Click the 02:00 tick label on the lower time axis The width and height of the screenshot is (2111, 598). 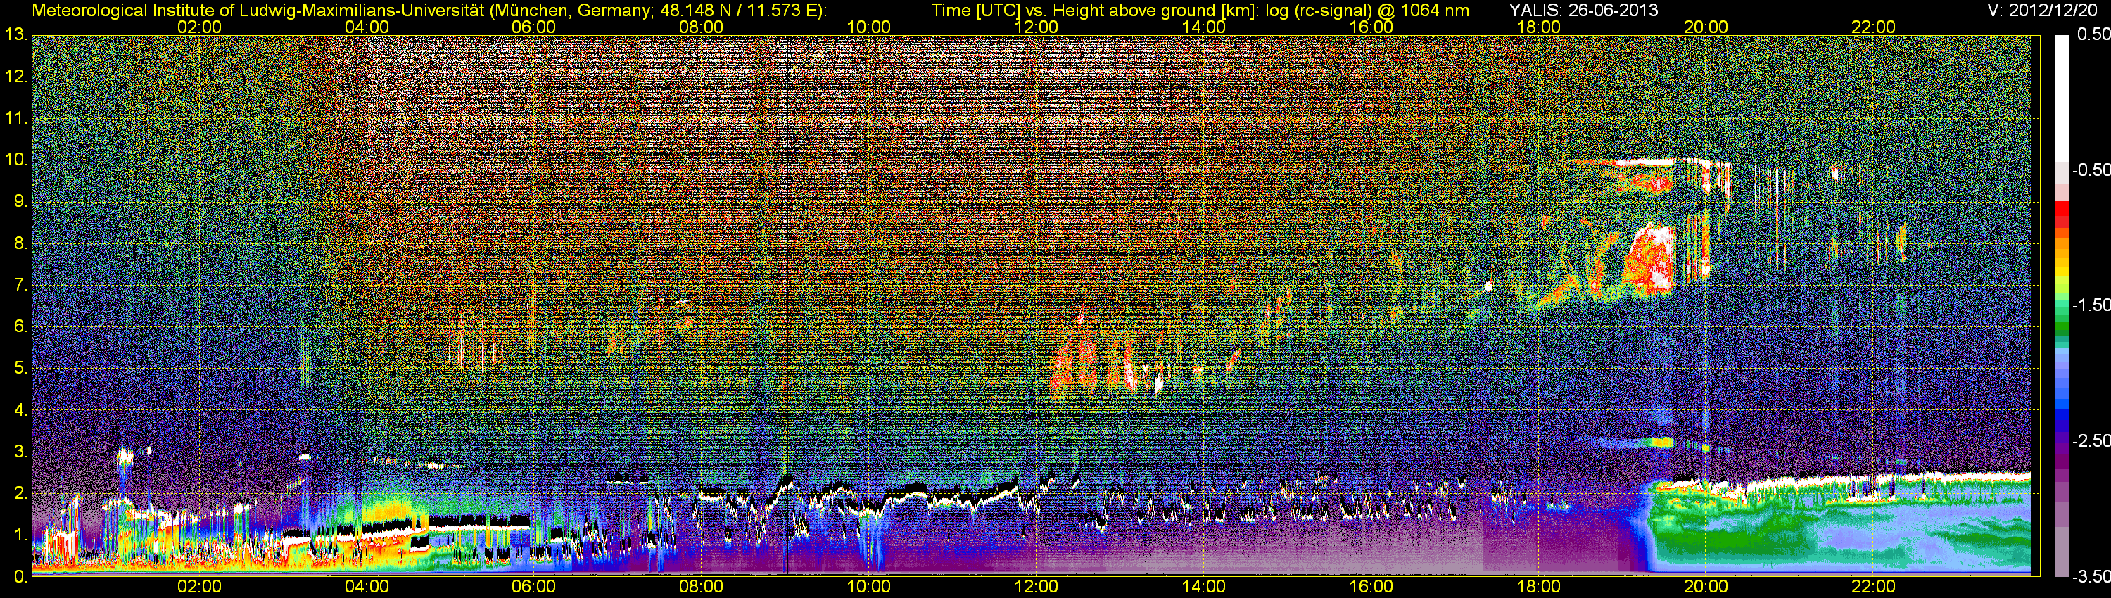pyautogui.click(x=199, y=587)
